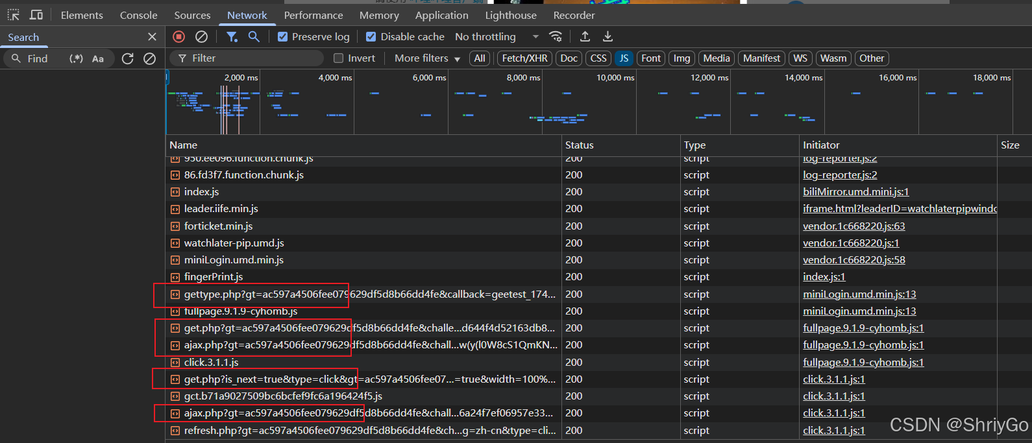This screenshot has height=443, width=1032.
Task: Toggle the device toolbar icon
Action: tap(36, 15)
